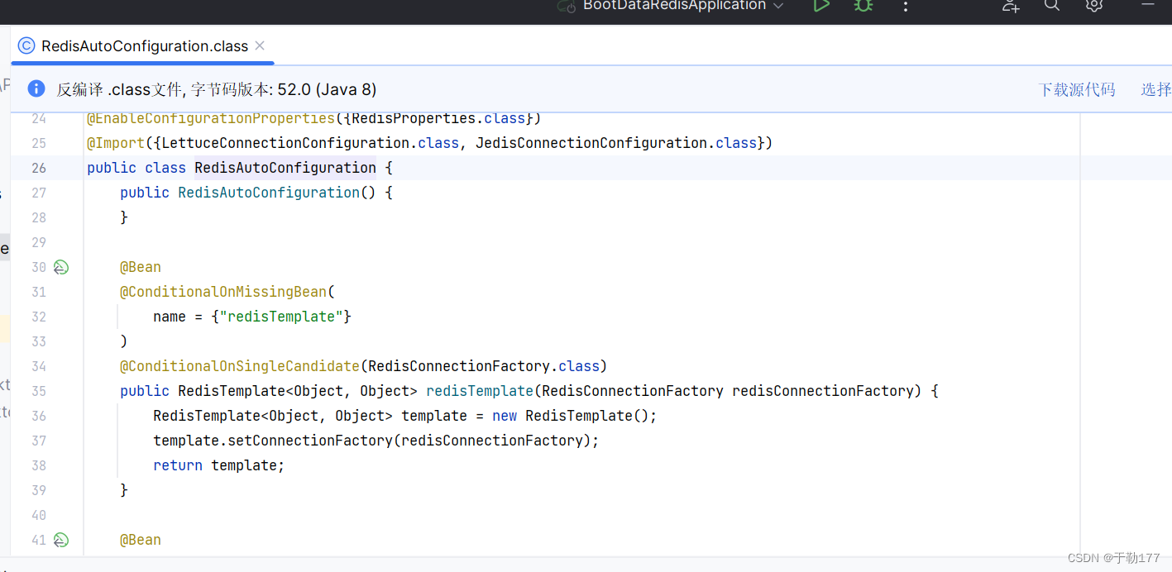The height and width of the screenshot is (572, 1172).
Task: Switch to the RedisAutoConfiguration.class tab
Action: coord(144,46)
